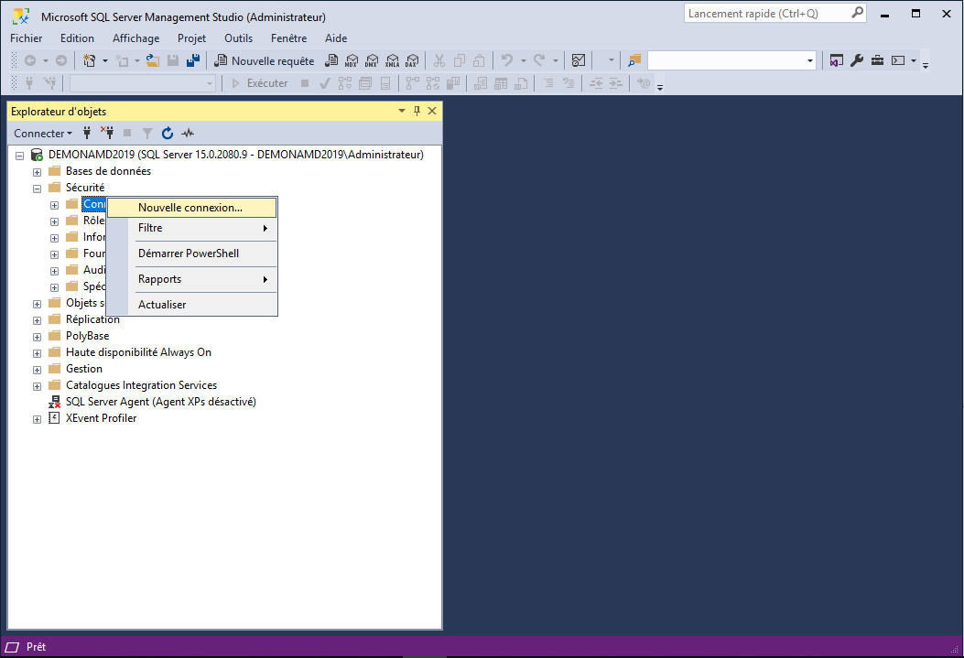Toggle the Object Explorer auto-hide pin

(x=417, y=112)
